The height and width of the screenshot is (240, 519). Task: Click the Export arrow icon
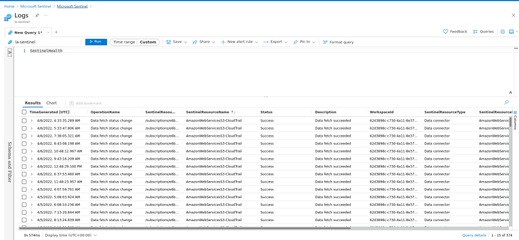pos(266,42)
